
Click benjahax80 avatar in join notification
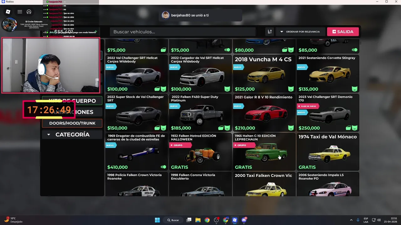pos(165,15)
